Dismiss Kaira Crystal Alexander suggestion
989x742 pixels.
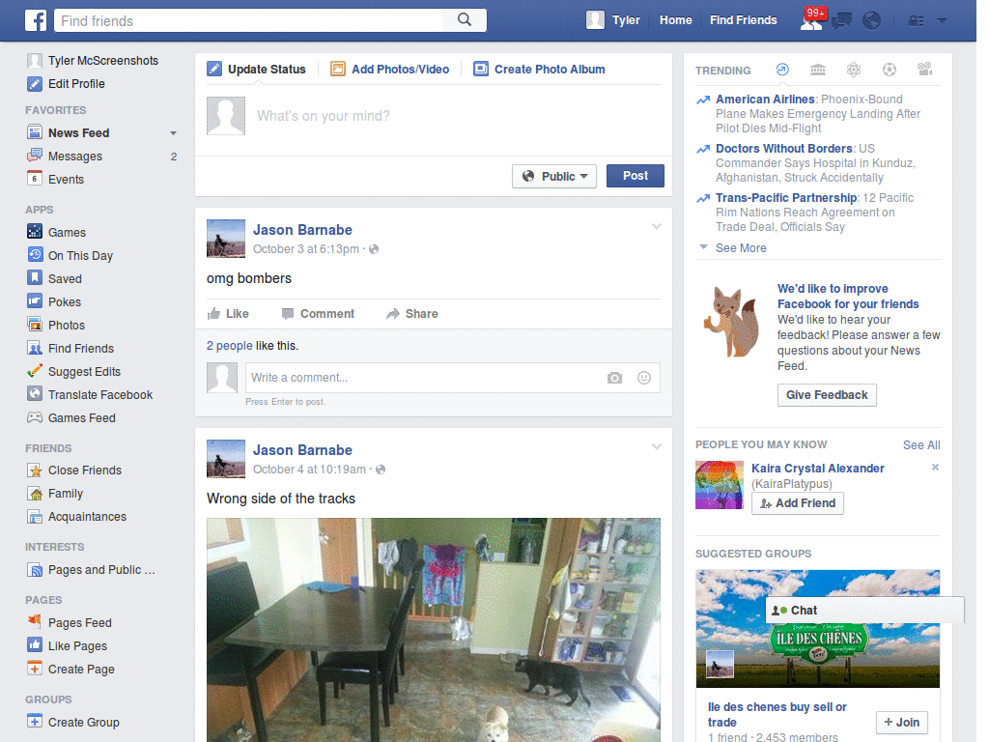[935, 468]
